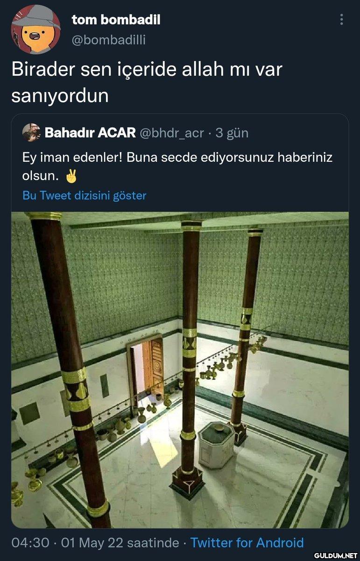The height and width of the screenshot is (561, 360).
Task: Click the victory hand emoji
Action: click(x=71, y=177)
